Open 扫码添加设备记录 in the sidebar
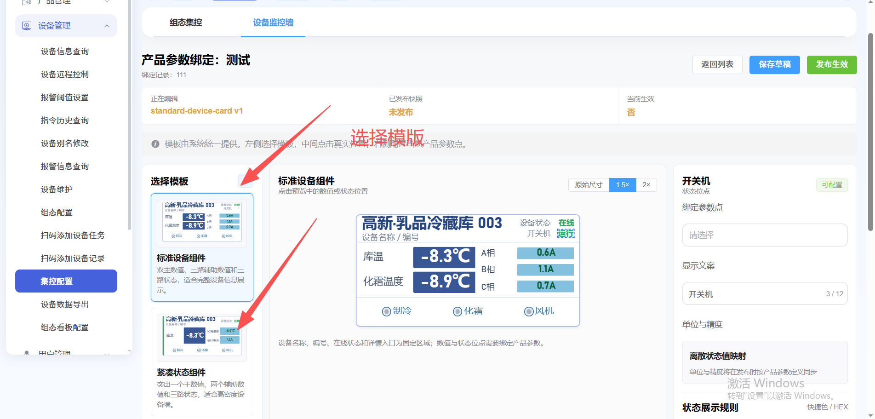The image size is (875, 419). tap(73, 258)
